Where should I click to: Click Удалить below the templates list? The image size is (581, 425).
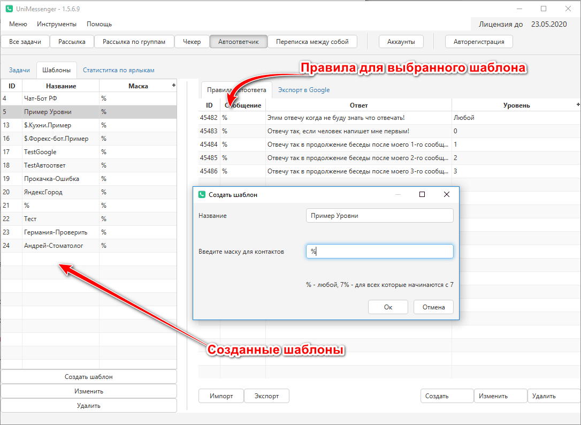(89, 406)
